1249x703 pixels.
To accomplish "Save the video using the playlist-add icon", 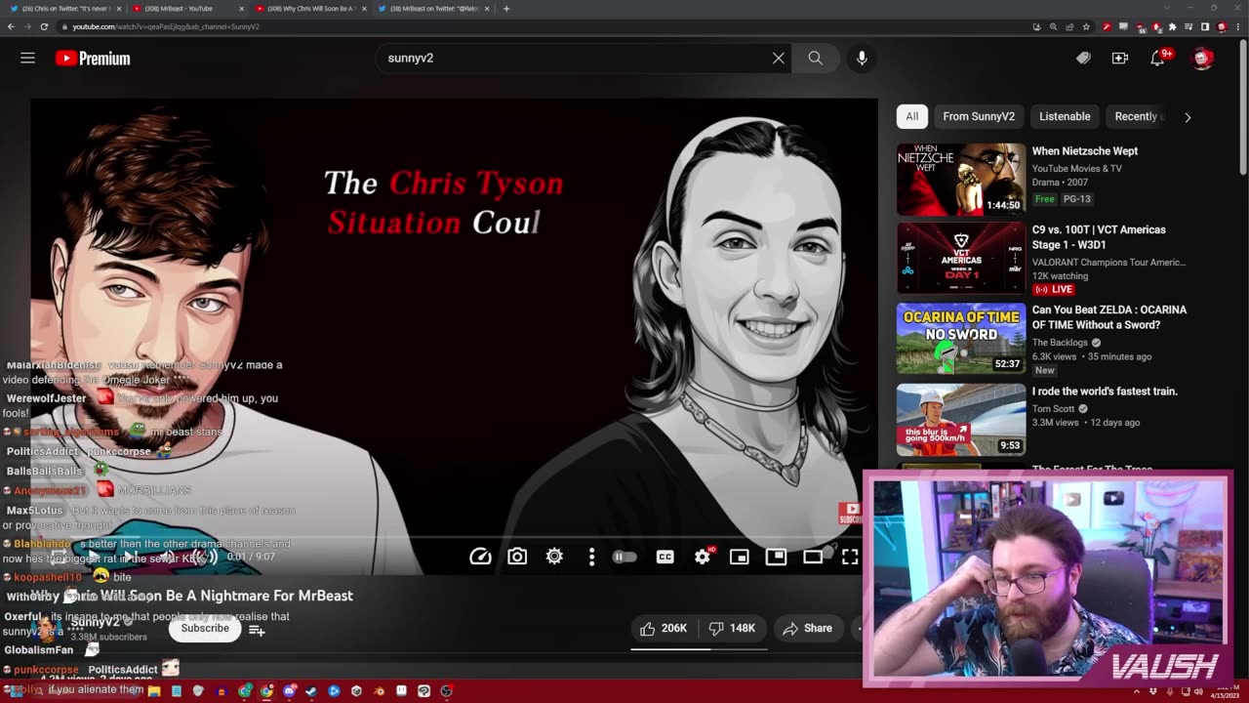I will pyautogui.click(x=257, y=631).
